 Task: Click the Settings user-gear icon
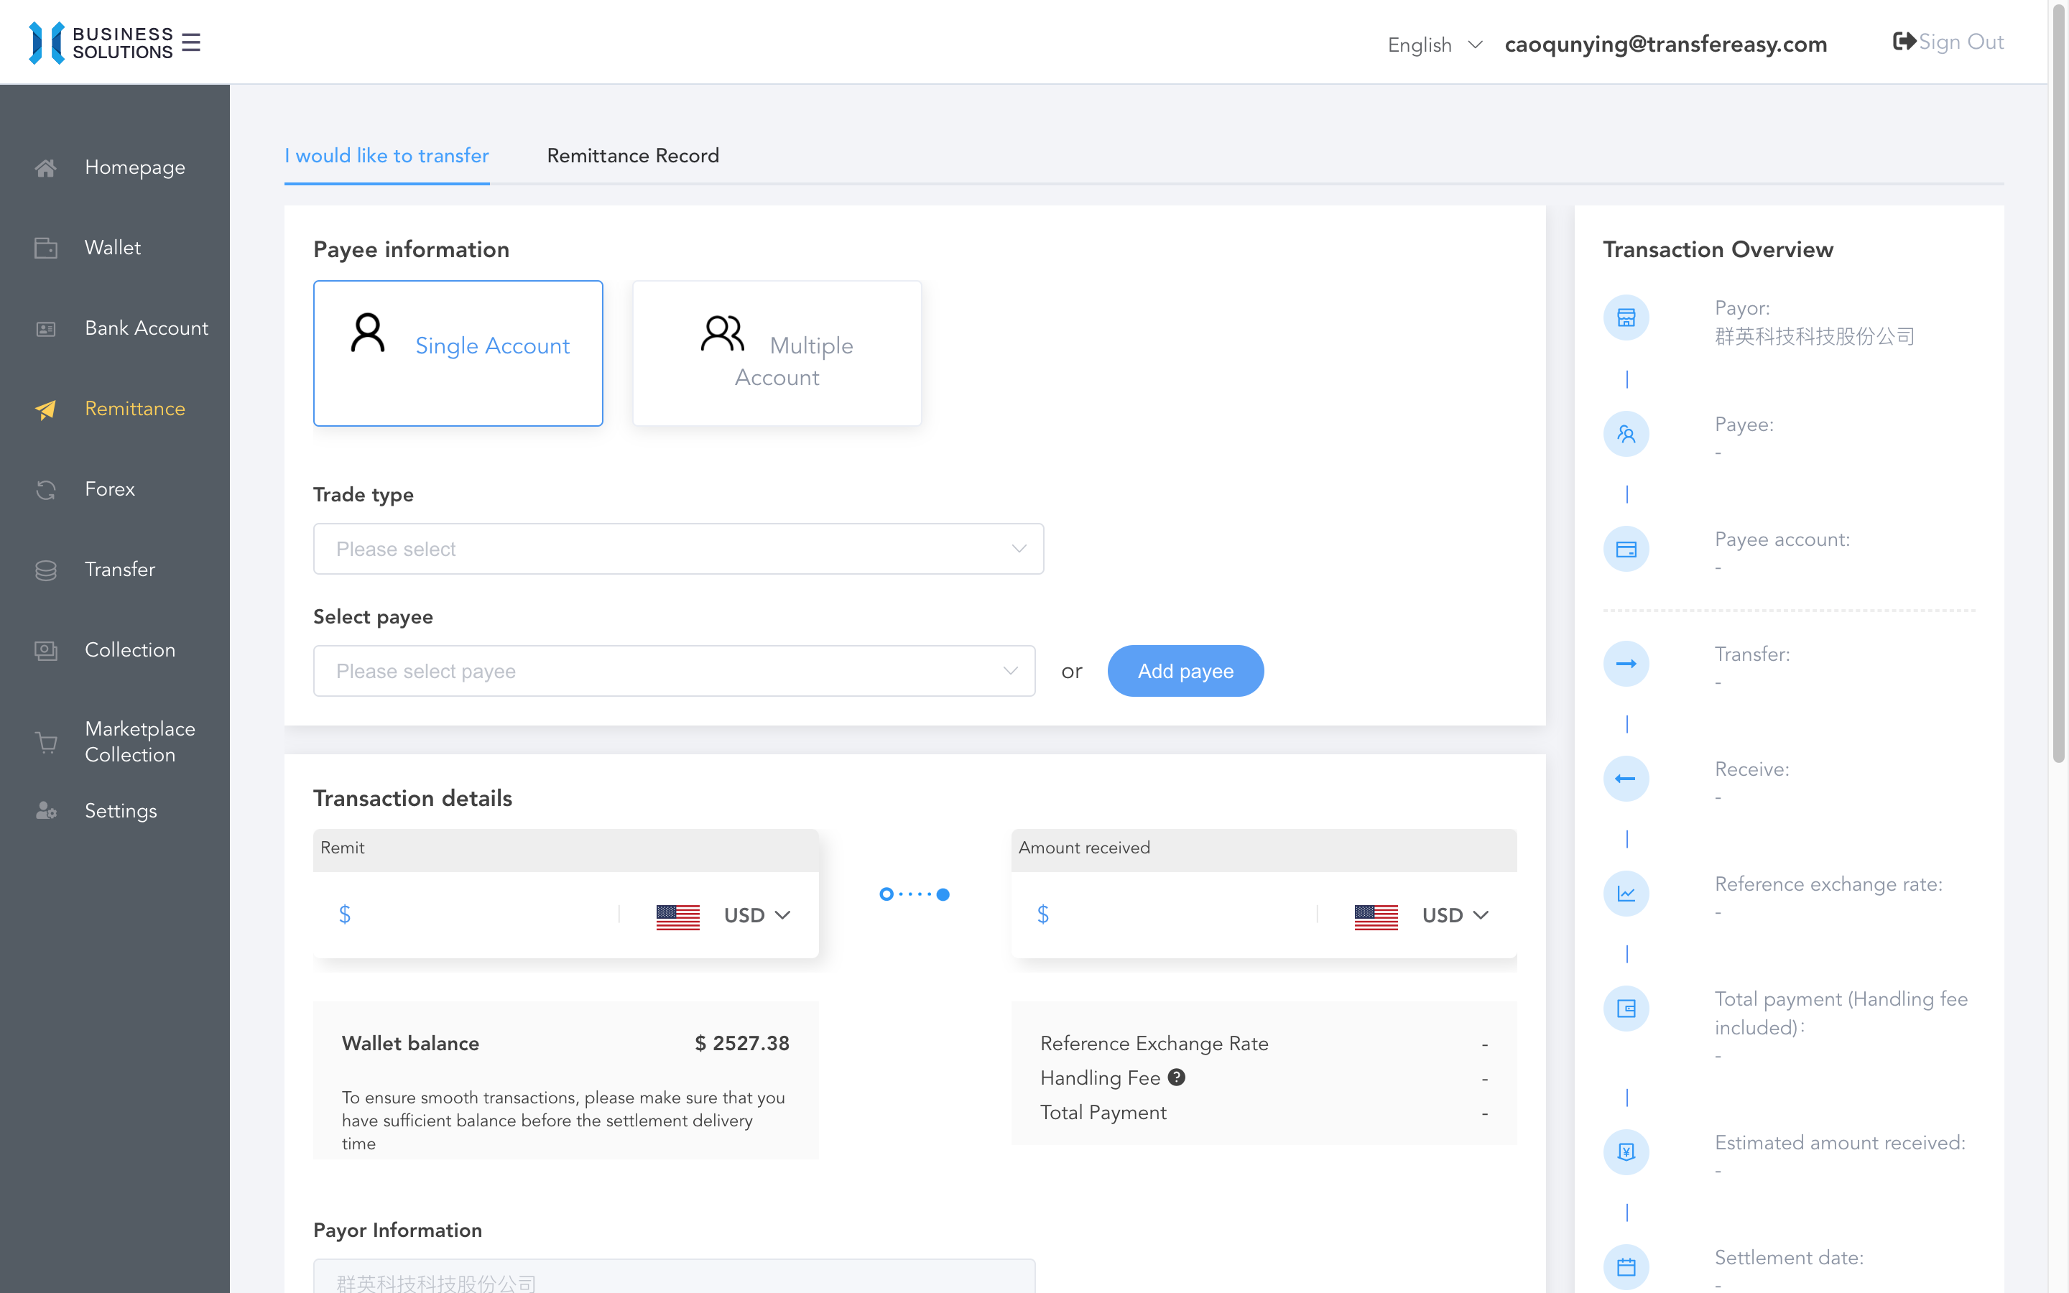click(46, 811)
